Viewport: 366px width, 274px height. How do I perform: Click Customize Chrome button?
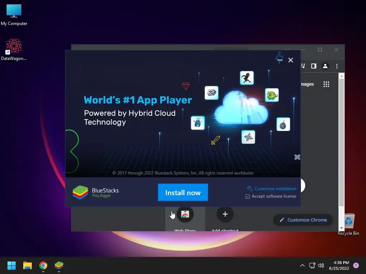tap(303, 220)
